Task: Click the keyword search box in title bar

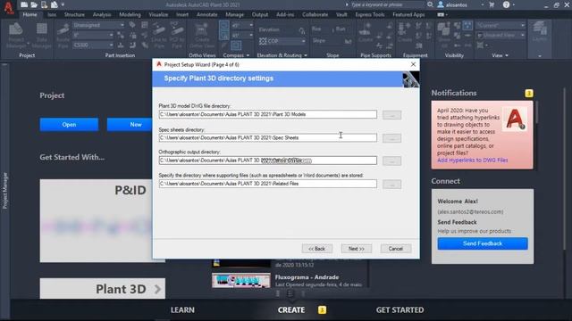Action: pos(387,4)
